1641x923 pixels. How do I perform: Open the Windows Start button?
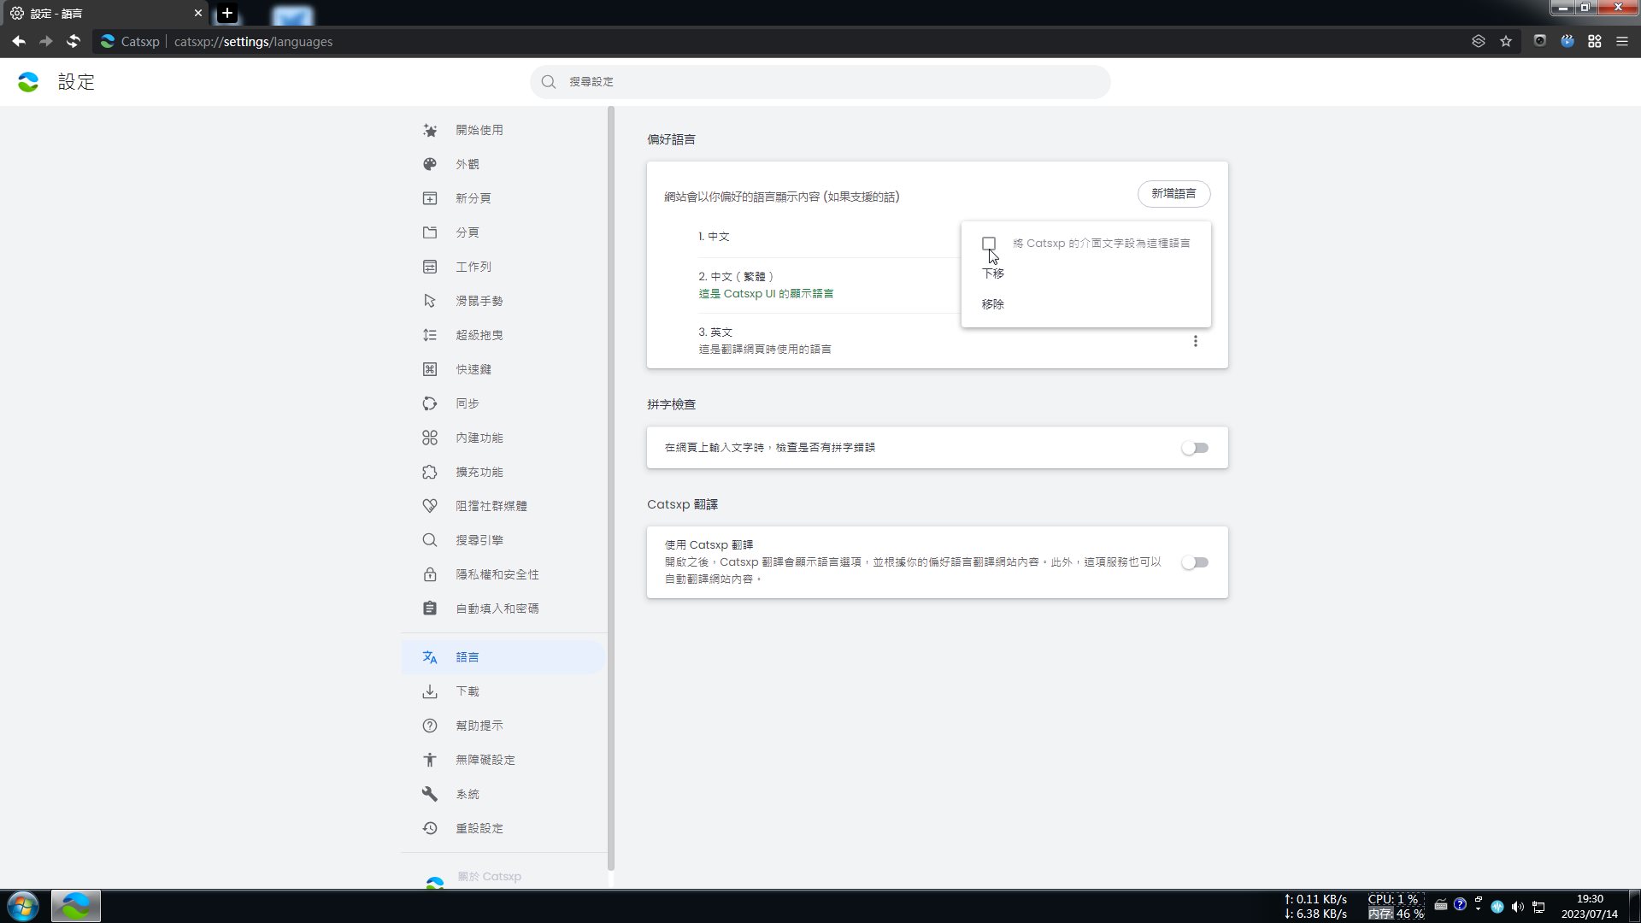tap(23, 906)
